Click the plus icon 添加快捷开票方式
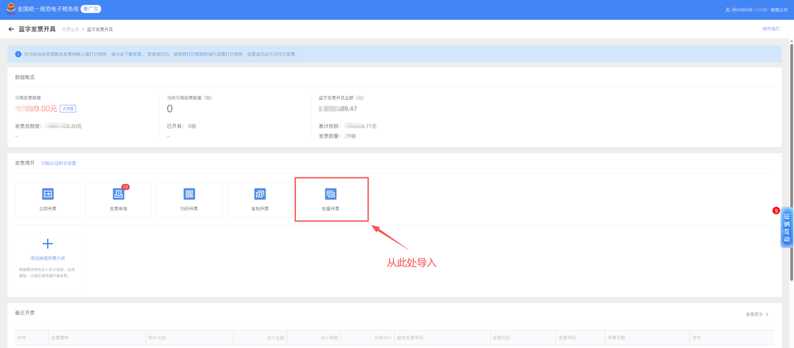The image size is (794, 348). coord(48,243)
